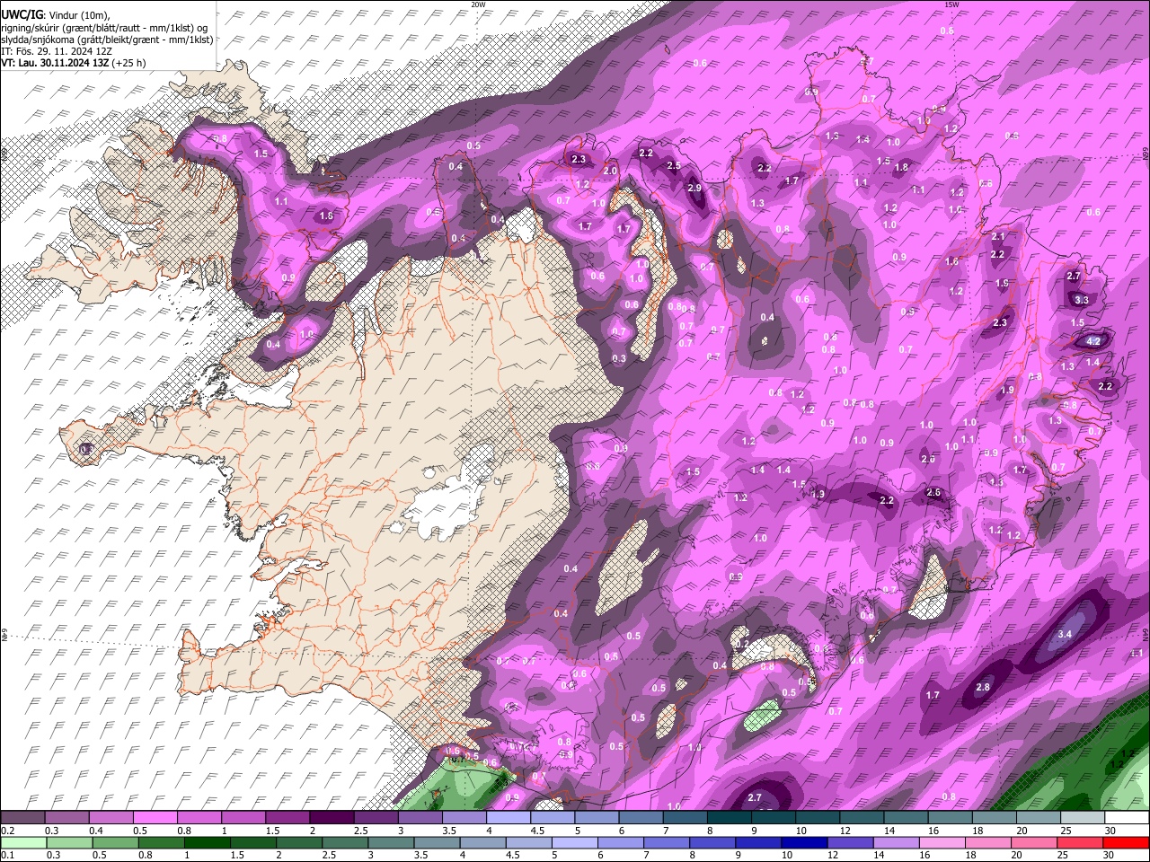Viewport: 1150px width, 862px height.
Task: Click the 3.4 precipitation value offshore
Action: 1066,635
